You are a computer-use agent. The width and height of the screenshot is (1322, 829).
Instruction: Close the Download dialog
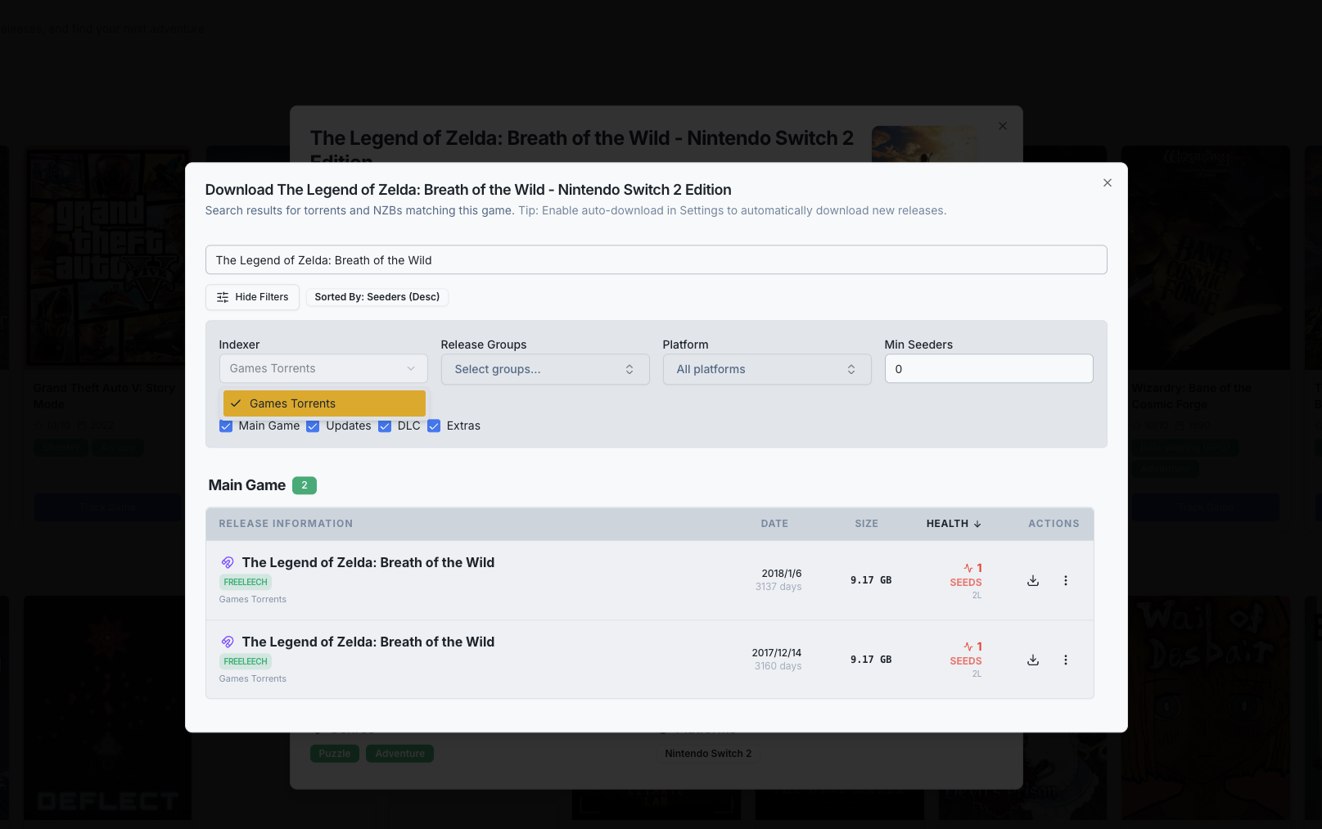[x=1108, y=182]
